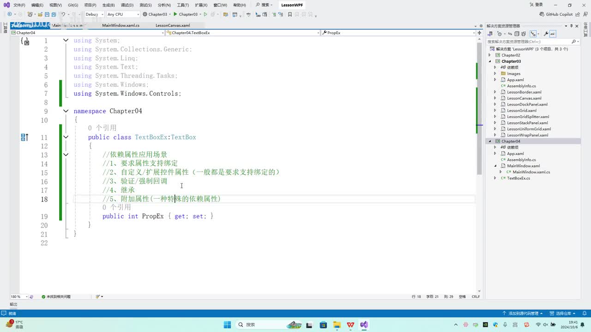Open File Explorer from the taskbar
This screenshot has width=591, height=332.
click(337, 325)
